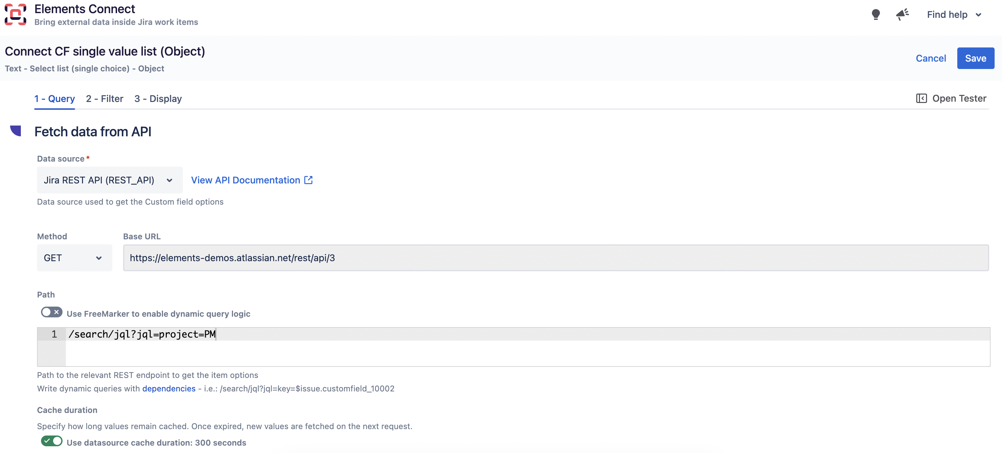Screen dimensions: 1002x453
Task: Click in the Path code editor line
Action: [x=528, y=334]
